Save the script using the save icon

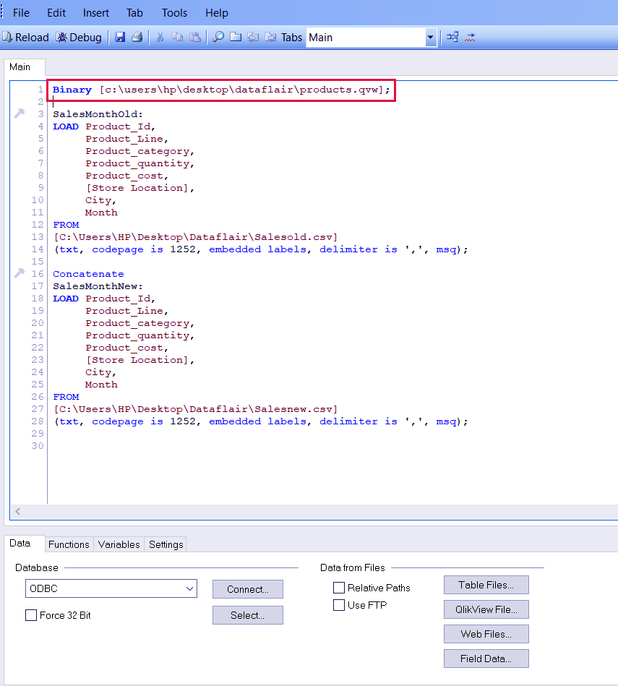[x=120, y=37]
